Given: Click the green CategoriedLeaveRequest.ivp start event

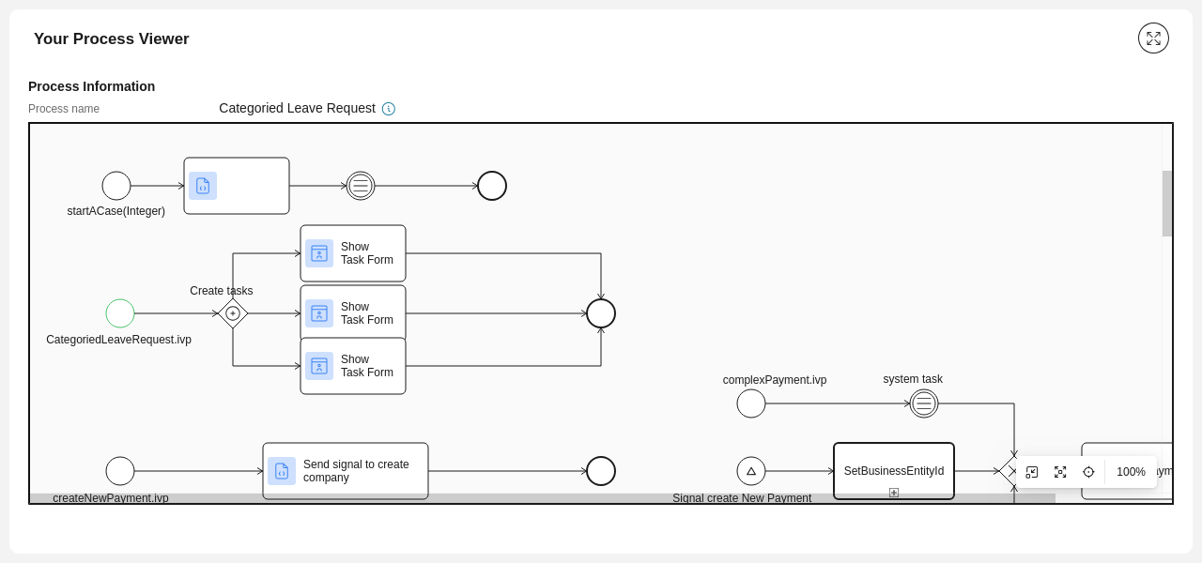Looking at the screenshot, I should [119, 313].
